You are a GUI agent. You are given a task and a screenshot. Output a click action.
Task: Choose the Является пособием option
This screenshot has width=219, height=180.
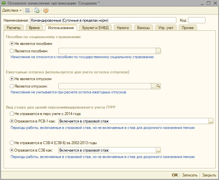coord(12,51)
